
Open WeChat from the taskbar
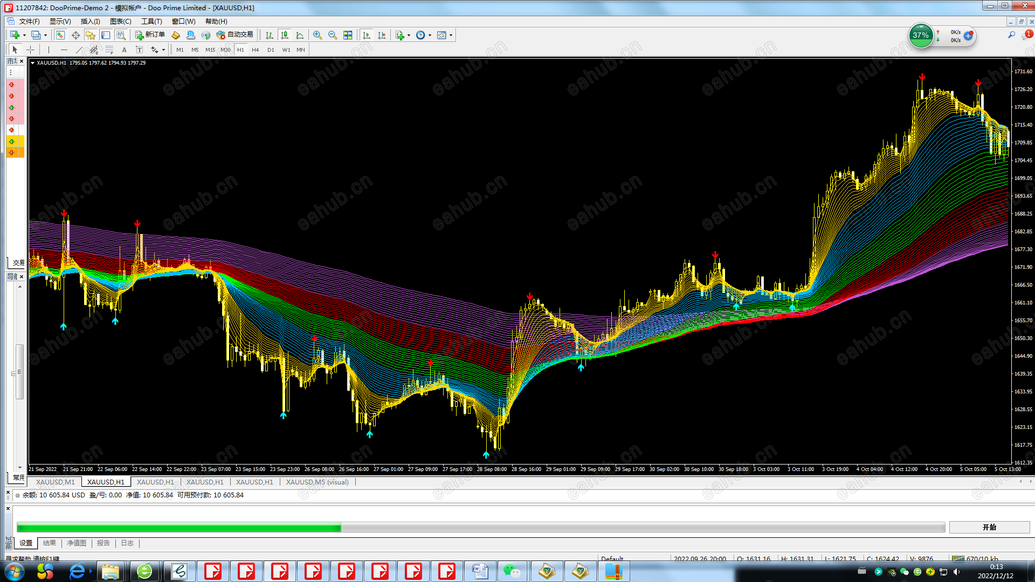pyautogui.click(x=512, y=571)
